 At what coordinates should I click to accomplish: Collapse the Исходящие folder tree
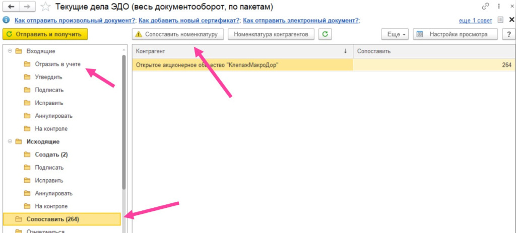9,141
